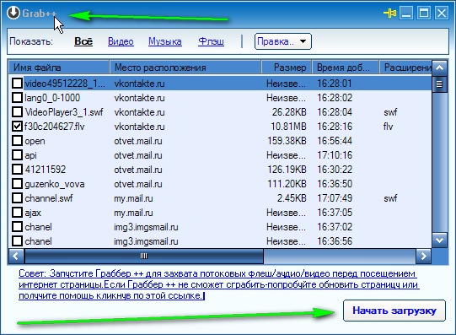The image size is (456, 335).
Task: Click size value 159.38KB
Action: click(x=287, y=141)
